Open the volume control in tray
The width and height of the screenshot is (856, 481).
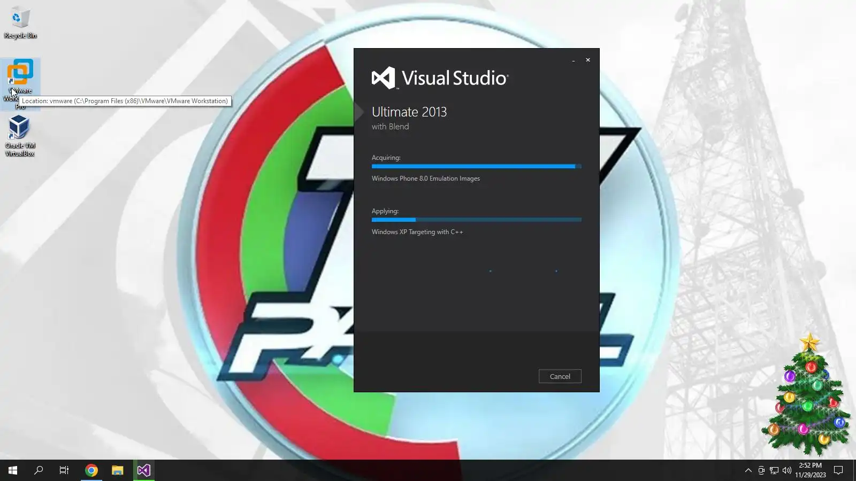click(x=787, y=470)
